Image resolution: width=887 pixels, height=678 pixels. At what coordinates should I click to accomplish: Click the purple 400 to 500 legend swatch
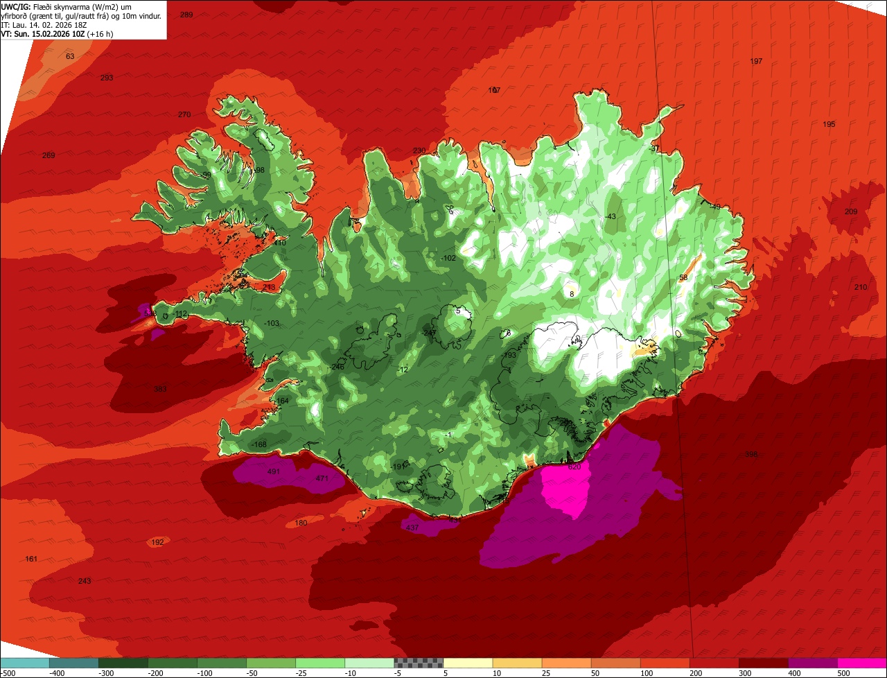(x=812, y=662)
